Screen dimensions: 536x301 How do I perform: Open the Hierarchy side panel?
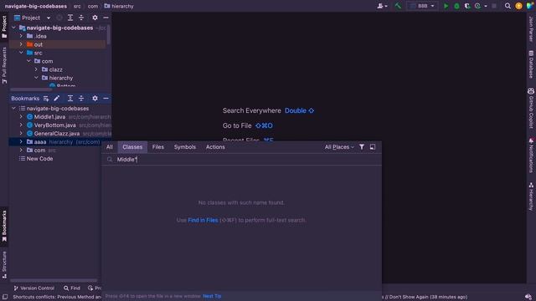[531, 196]
